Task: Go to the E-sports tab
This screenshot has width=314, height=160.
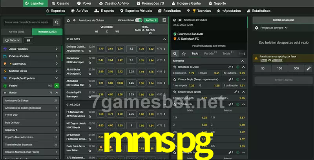Action: pos(104,11)
